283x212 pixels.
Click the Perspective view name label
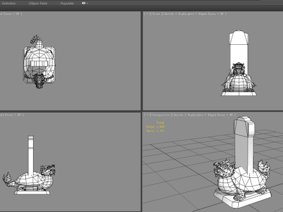pos(161,115)
